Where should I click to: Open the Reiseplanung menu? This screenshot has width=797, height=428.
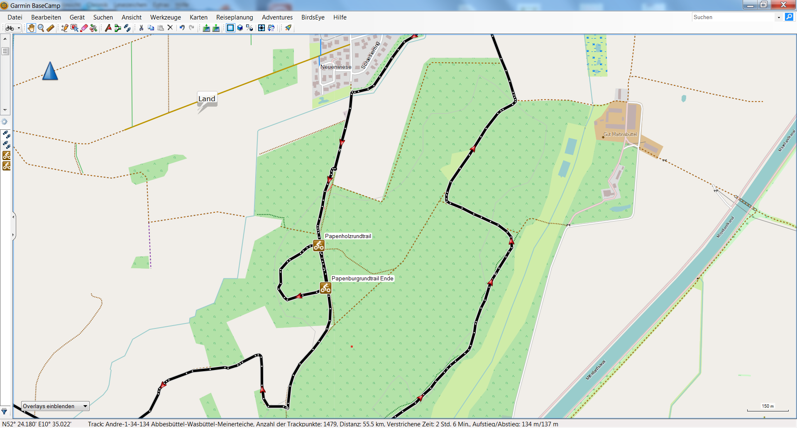235,17
